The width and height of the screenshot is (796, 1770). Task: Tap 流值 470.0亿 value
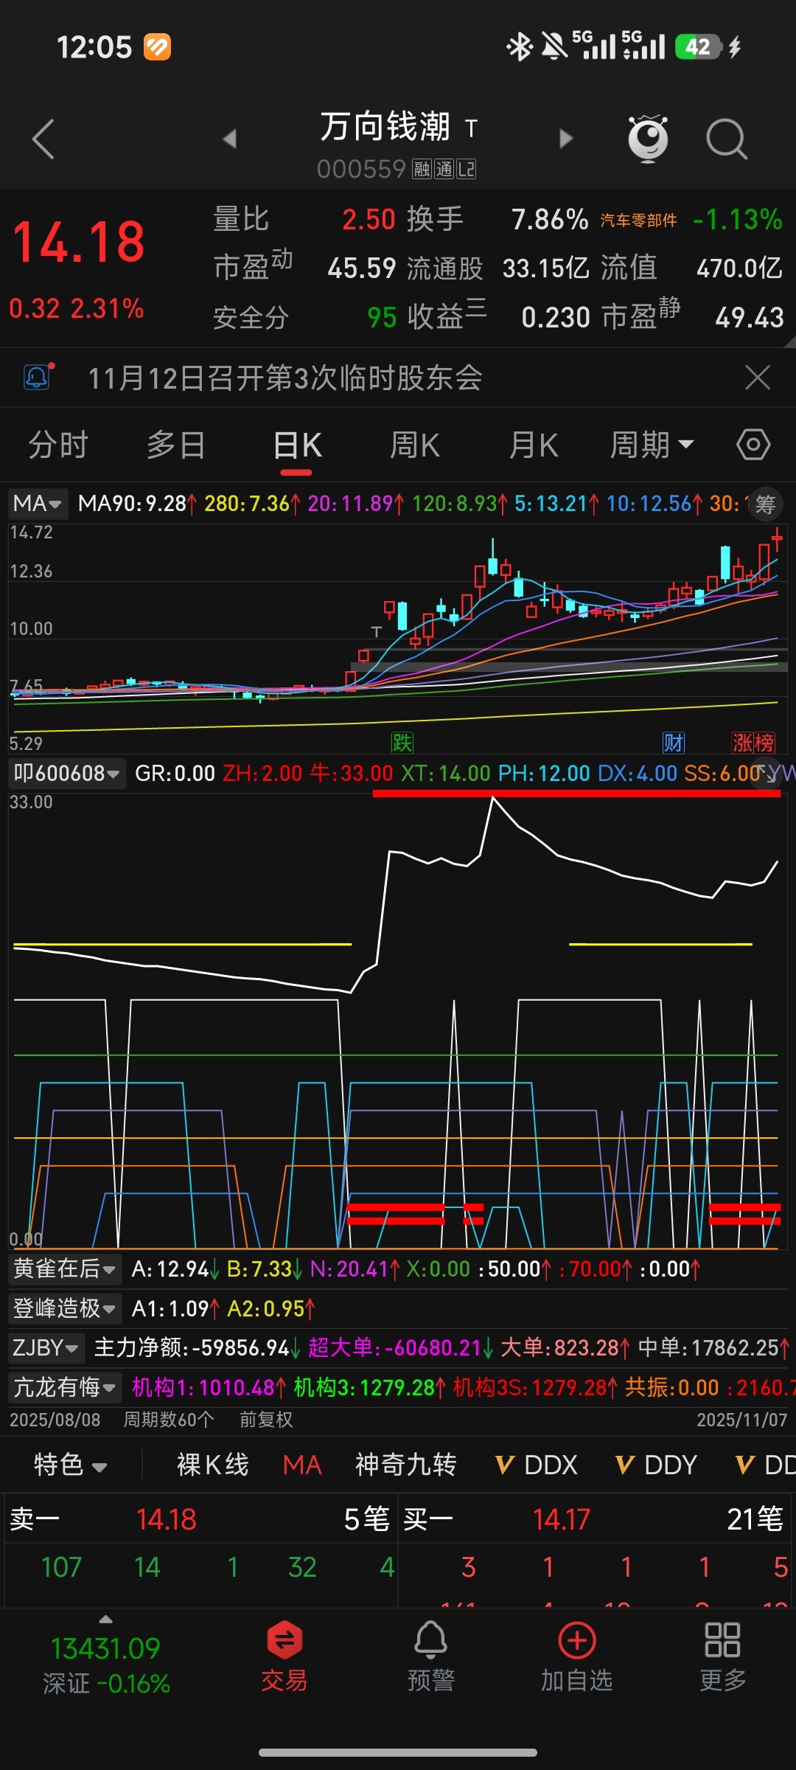point(739,268)
